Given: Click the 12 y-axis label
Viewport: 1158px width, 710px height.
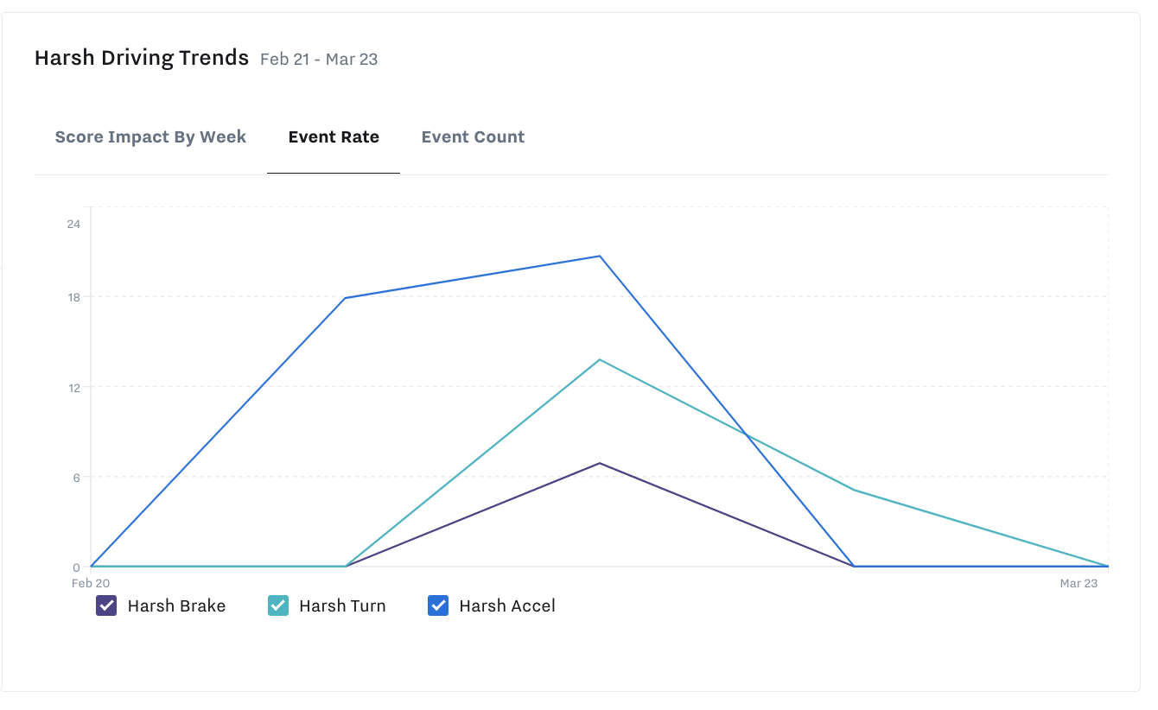Looking at the screenshot, I should pyautogui.click(x=73, y=388).
